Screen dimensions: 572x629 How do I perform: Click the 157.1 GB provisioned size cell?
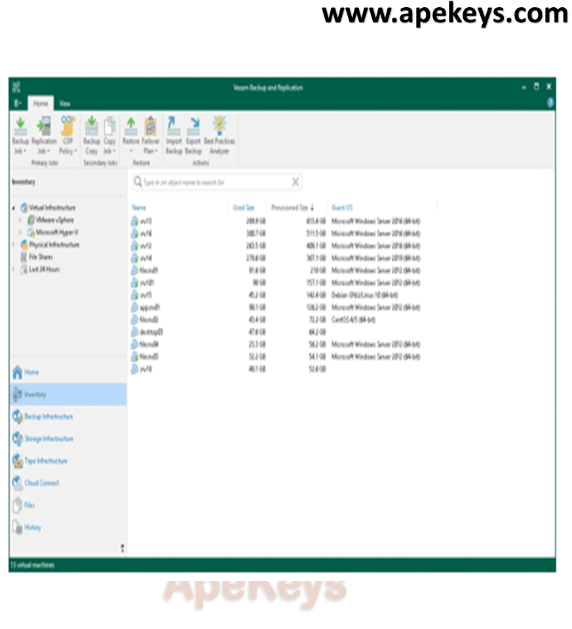pyautogui.click(x=316, y=283)
